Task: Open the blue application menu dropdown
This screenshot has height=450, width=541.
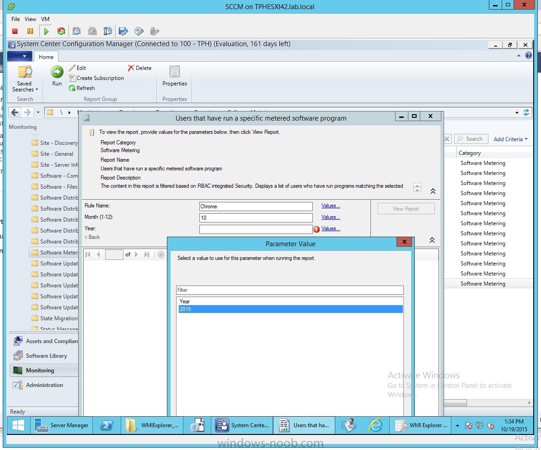Action: [x=20, y=56]
